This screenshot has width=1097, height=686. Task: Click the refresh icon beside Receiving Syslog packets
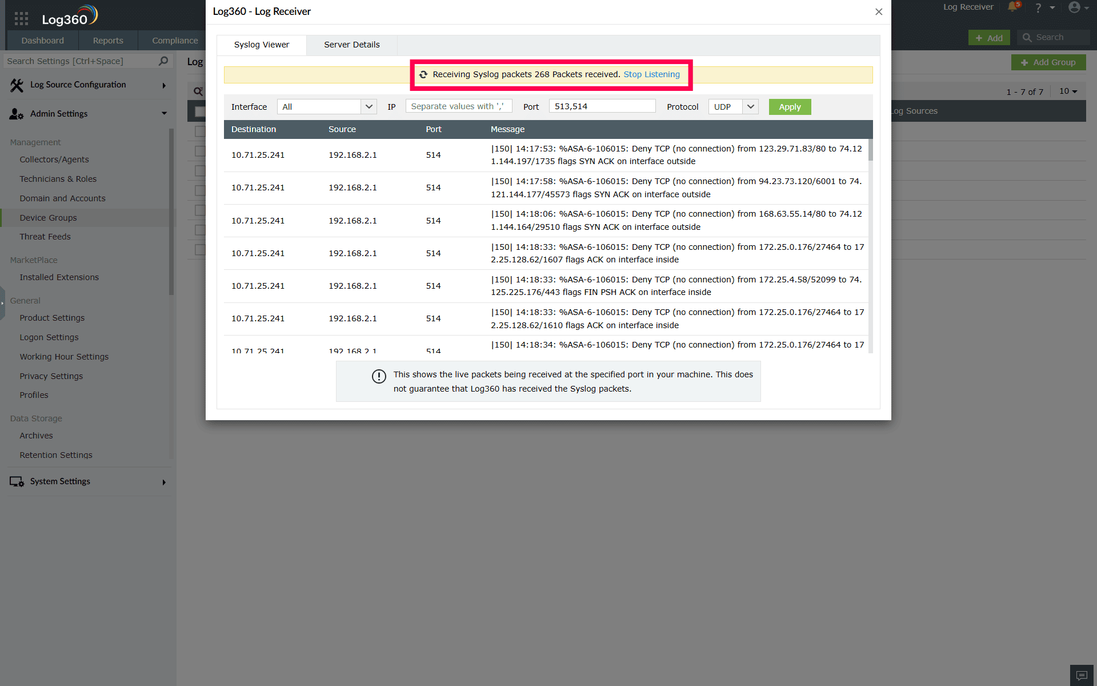[423, 74]
